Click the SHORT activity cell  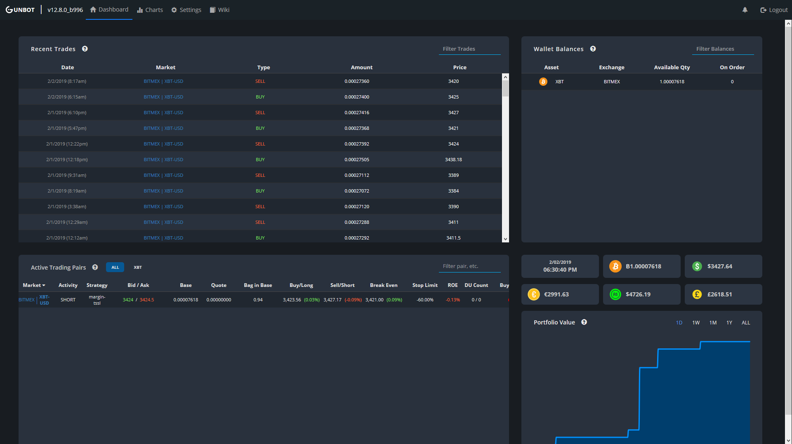coord(68,300)
